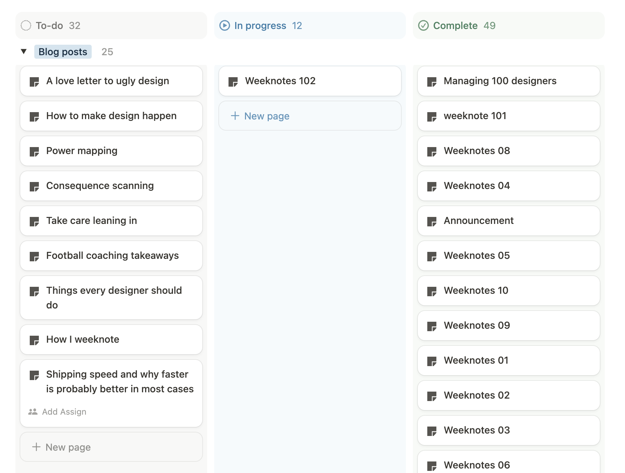This screenshot has height=473, width=625.
Task: Click the To-do dashed circle status icon
Action: tap(26, 26)
